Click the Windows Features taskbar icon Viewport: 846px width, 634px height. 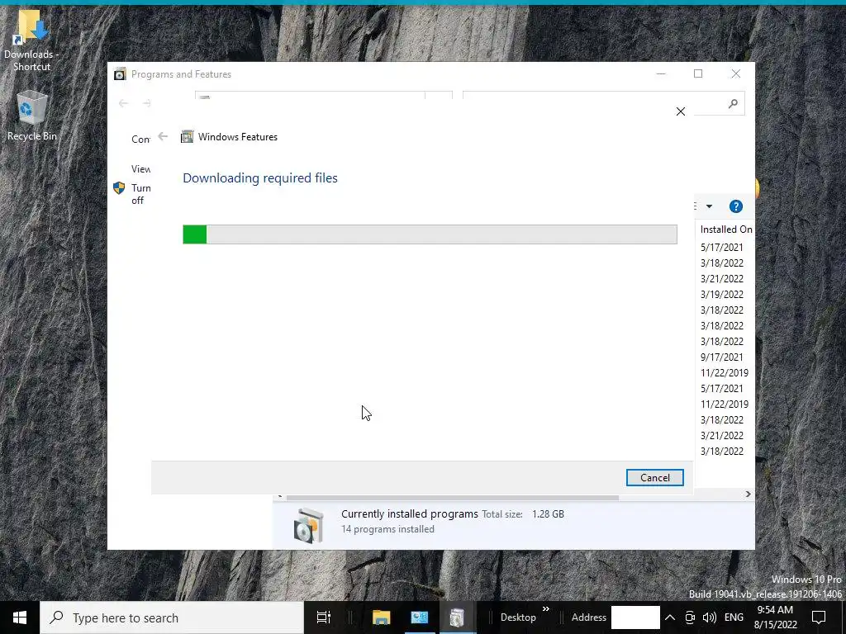click(x=457, y=617)
